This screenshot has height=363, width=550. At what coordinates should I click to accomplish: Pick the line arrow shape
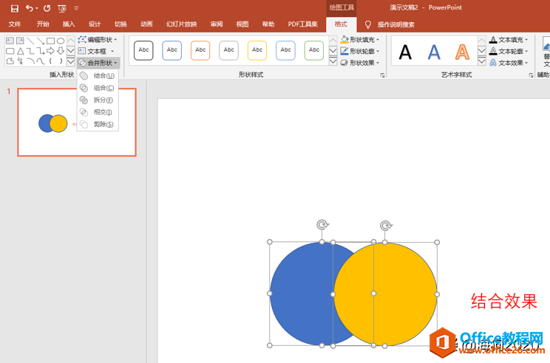pyautogui.click(x=41, y=41)
